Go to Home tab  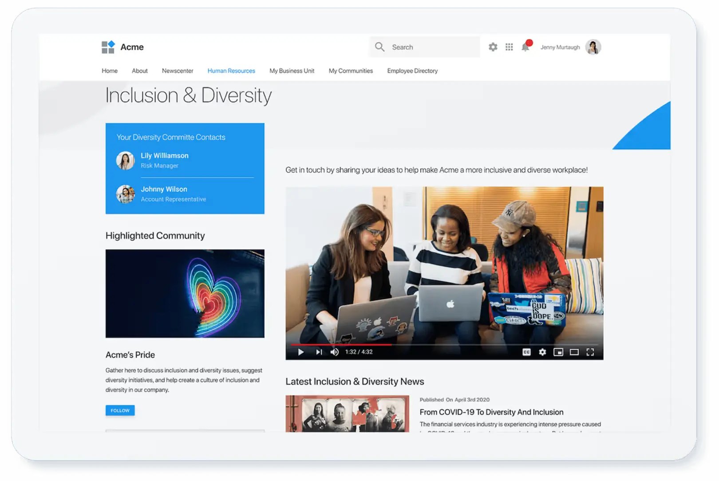[x=110, y=71]
